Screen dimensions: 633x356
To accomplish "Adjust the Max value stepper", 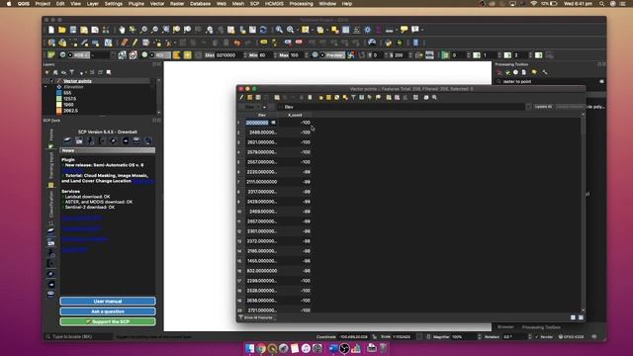I will point(306,55).
